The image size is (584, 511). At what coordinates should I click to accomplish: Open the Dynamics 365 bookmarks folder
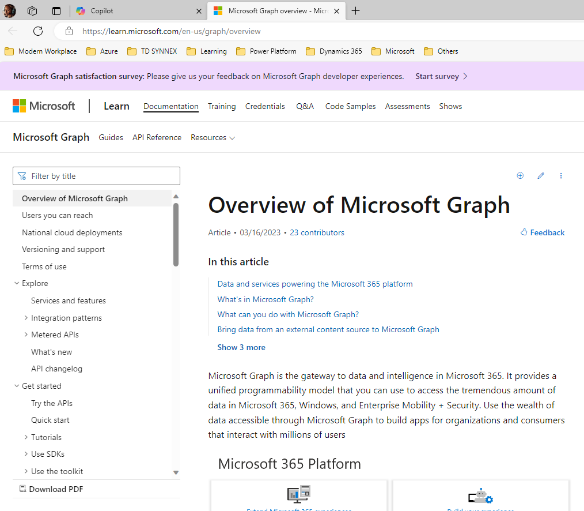(x=333, y=51)
